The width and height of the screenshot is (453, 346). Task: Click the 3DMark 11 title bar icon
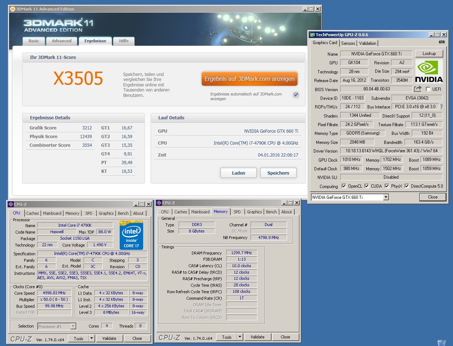(13, 9)
